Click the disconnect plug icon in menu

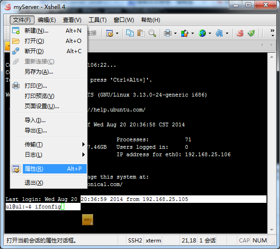pos(16,51)
